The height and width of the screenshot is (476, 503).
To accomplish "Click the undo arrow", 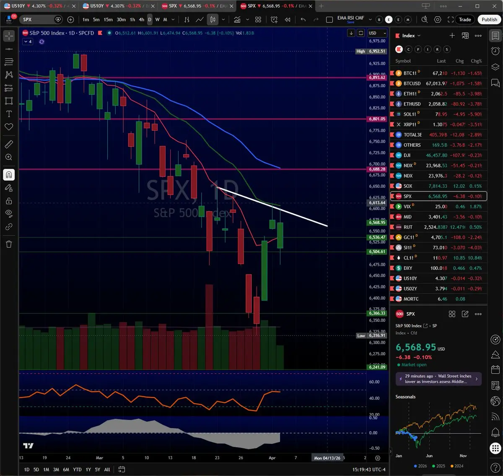I will click(x=303, y=20).
